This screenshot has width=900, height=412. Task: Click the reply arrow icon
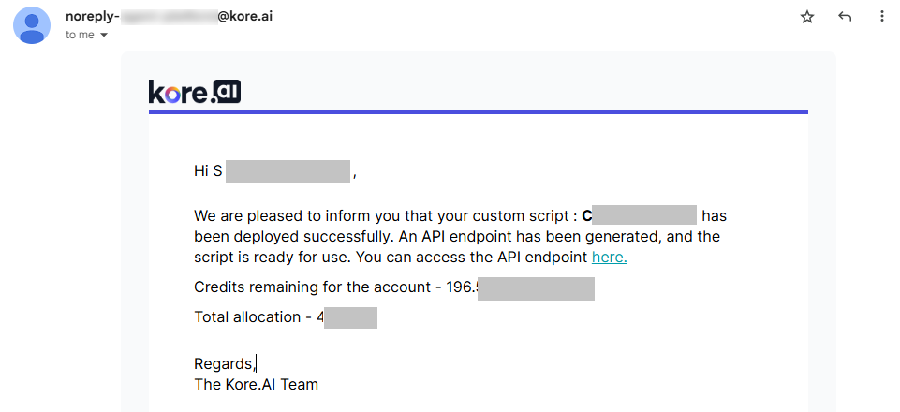click(845, 17)
